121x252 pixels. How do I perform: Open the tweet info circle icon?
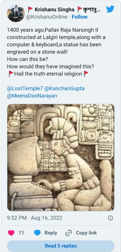point(110,218)
